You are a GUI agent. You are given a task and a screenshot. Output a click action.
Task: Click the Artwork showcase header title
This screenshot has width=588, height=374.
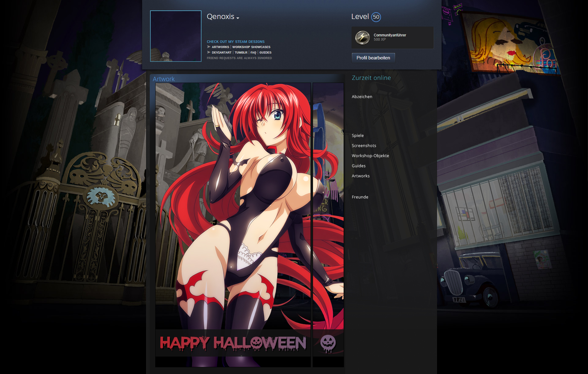164,79
